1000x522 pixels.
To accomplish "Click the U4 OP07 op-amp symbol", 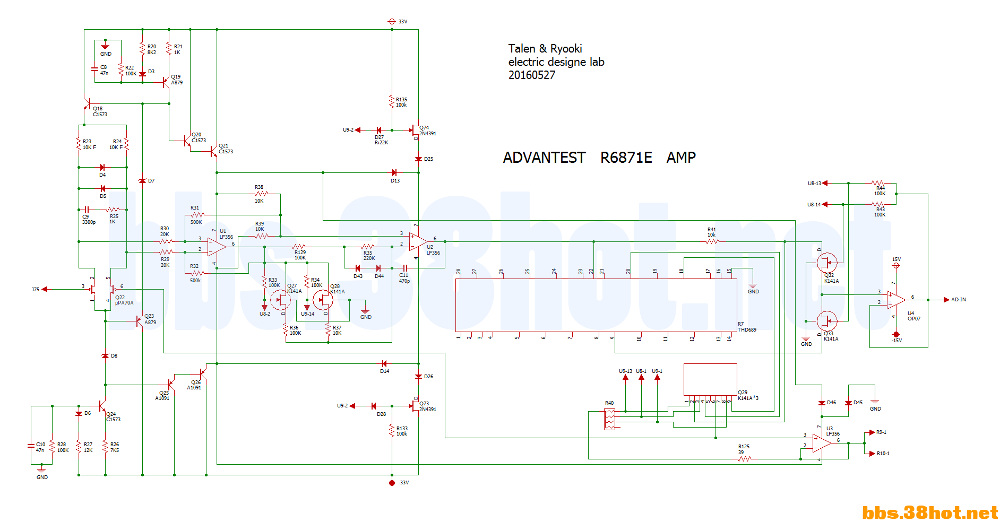I will 896,300.
